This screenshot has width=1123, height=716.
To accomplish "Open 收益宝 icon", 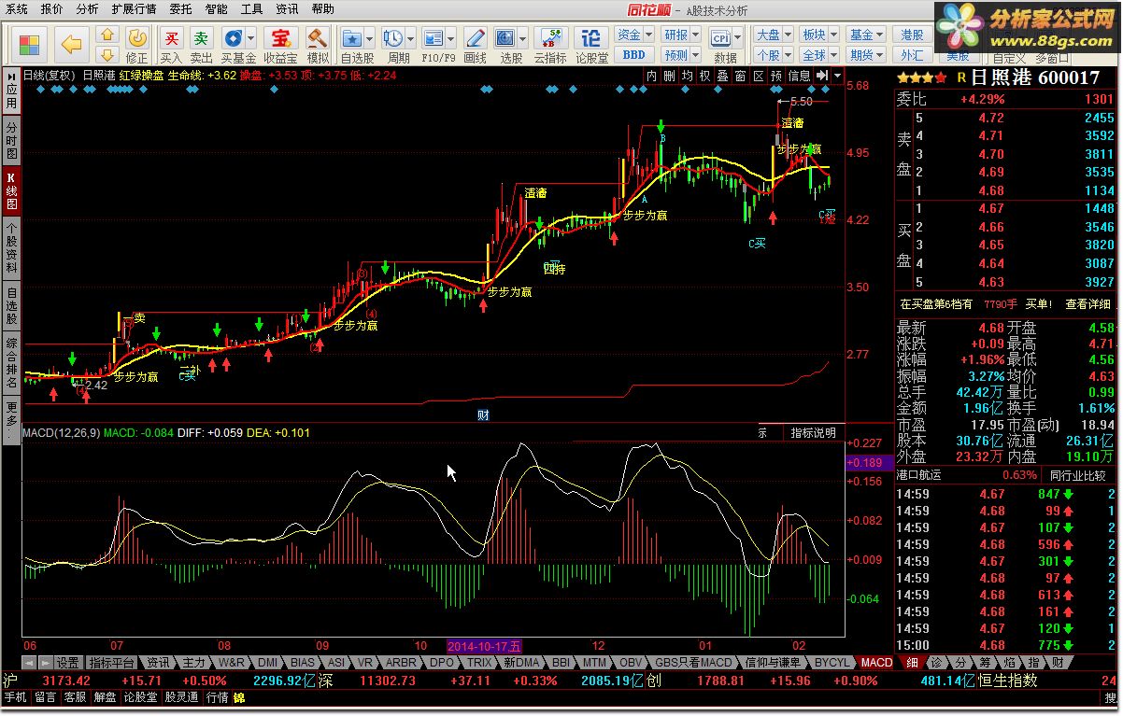I will (x=279, y=44).
